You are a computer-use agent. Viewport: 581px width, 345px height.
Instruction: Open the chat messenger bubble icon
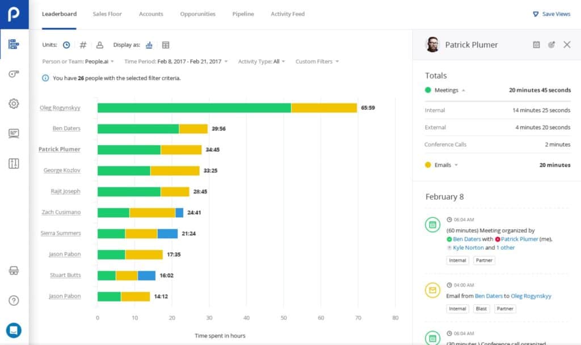[14, 330]
